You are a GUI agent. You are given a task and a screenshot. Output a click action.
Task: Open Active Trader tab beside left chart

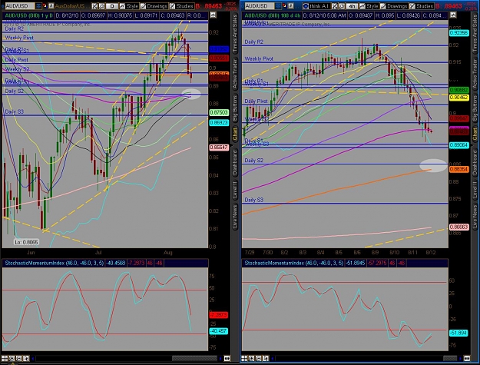[235, 74]
